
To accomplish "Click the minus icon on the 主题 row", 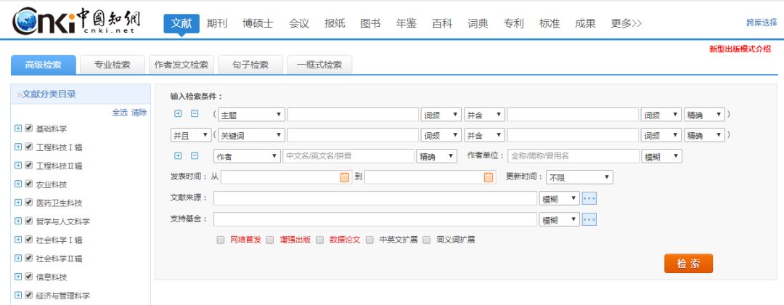I will coord(195,114).
